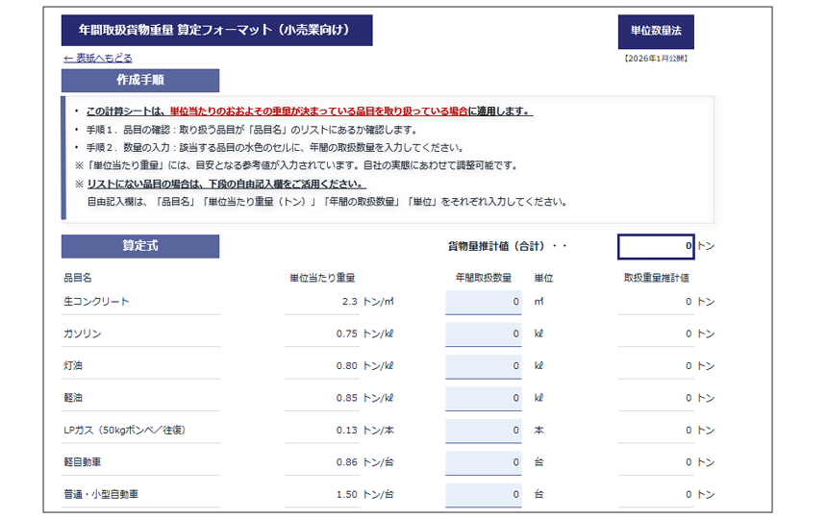
Task: Select the 作成手順 header
Action: (x=140, y=80)
